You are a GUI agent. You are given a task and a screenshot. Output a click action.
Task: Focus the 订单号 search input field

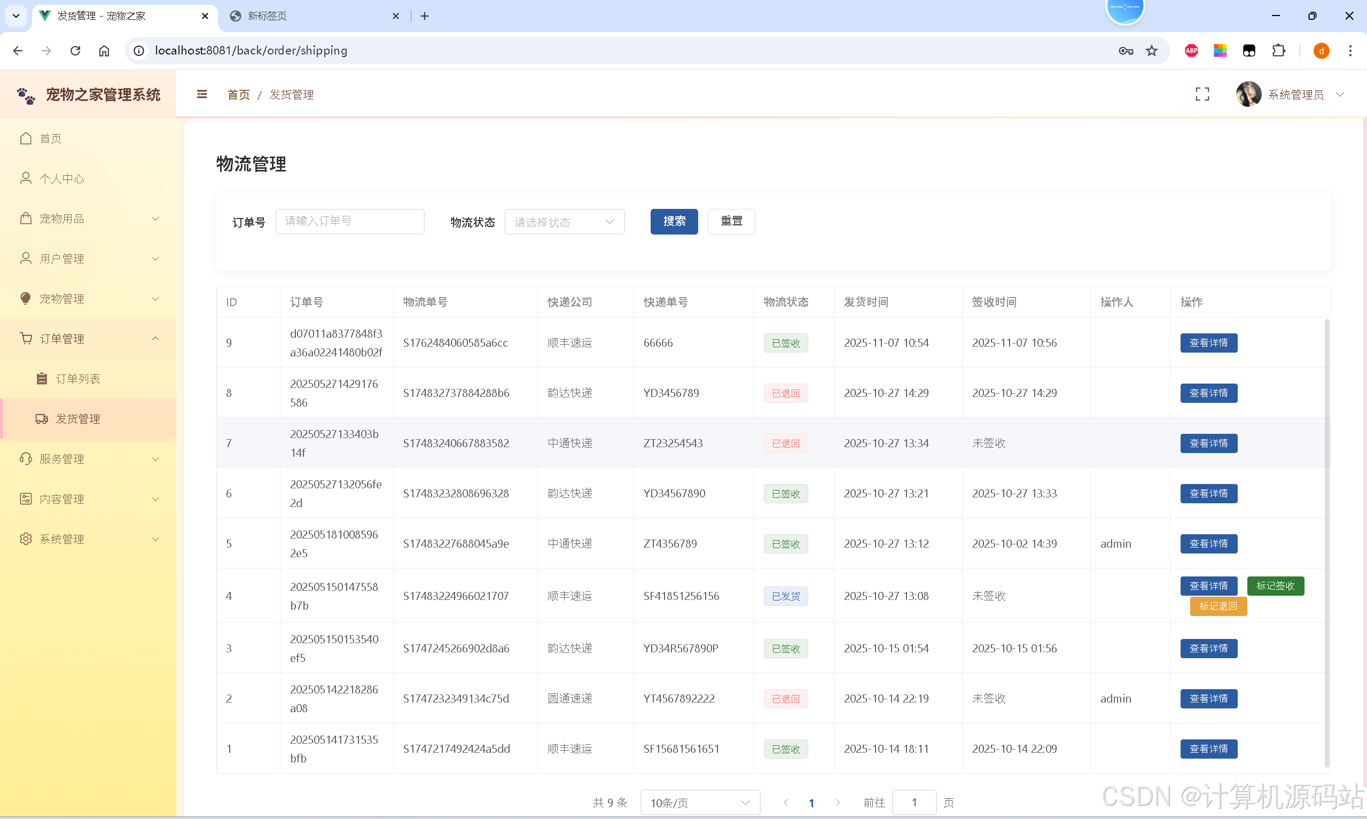(x=350, y=221)
